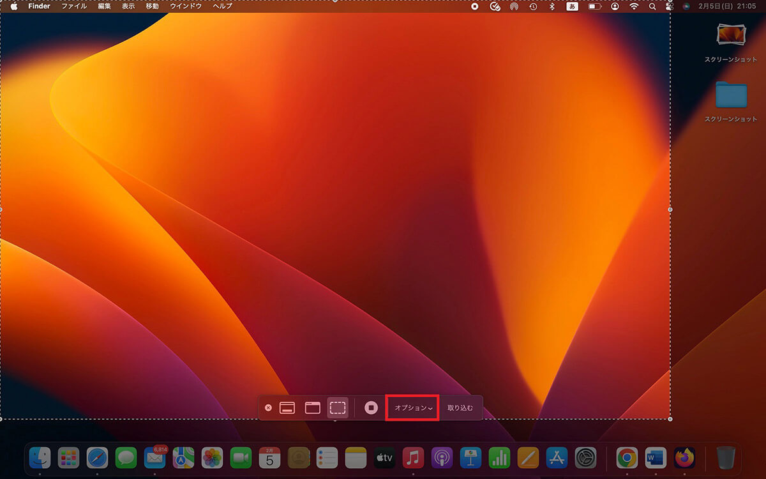This screenshot has width=766, height=479.
Task: Click the 取り込む capture button
Action: click(x=460, y=407)
